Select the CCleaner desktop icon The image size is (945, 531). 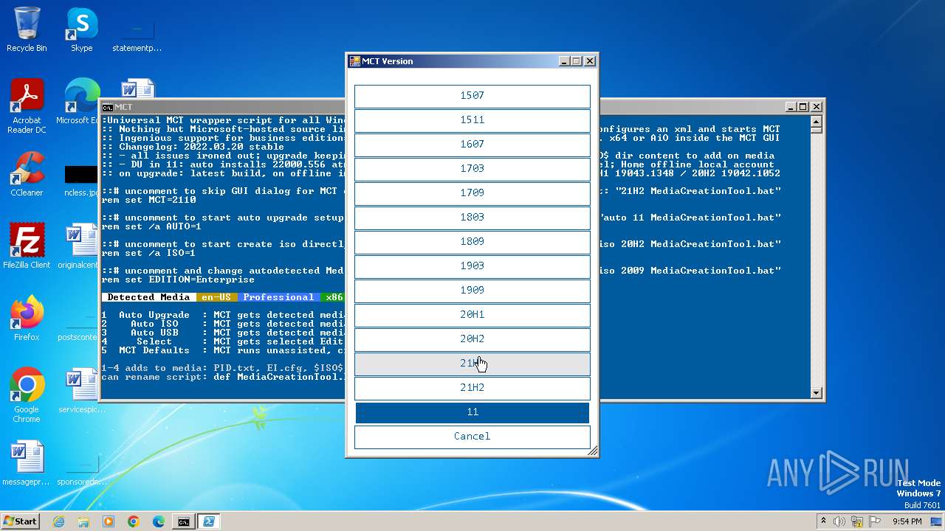coord(27,174)
